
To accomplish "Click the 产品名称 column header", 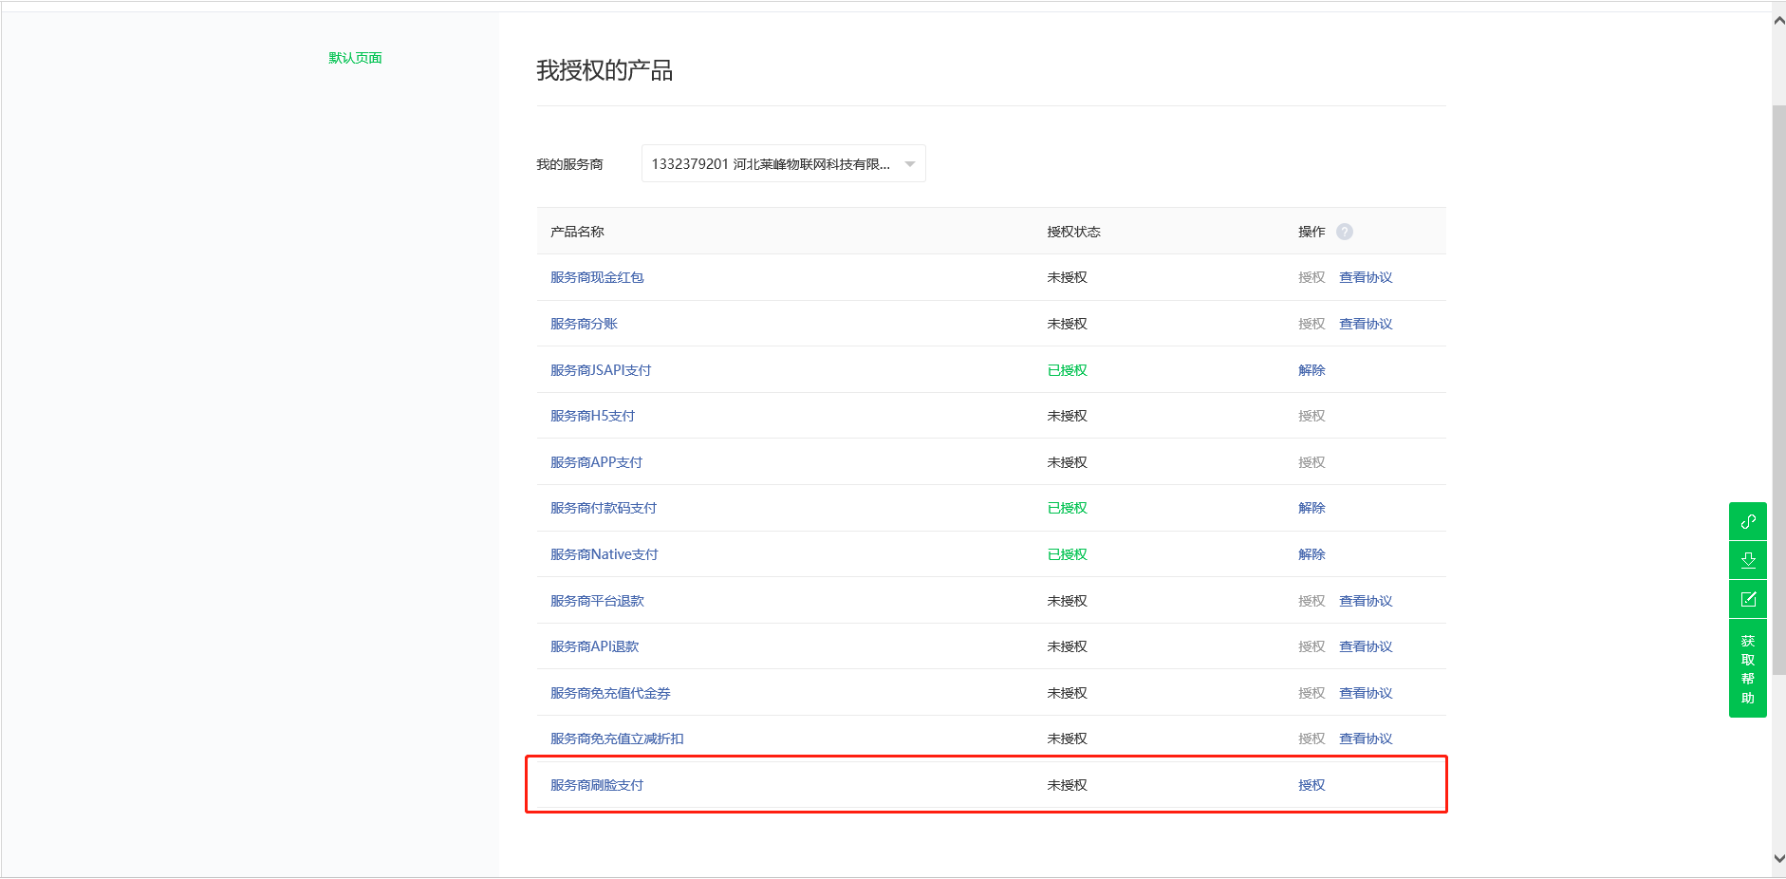I will coord(577,232).
